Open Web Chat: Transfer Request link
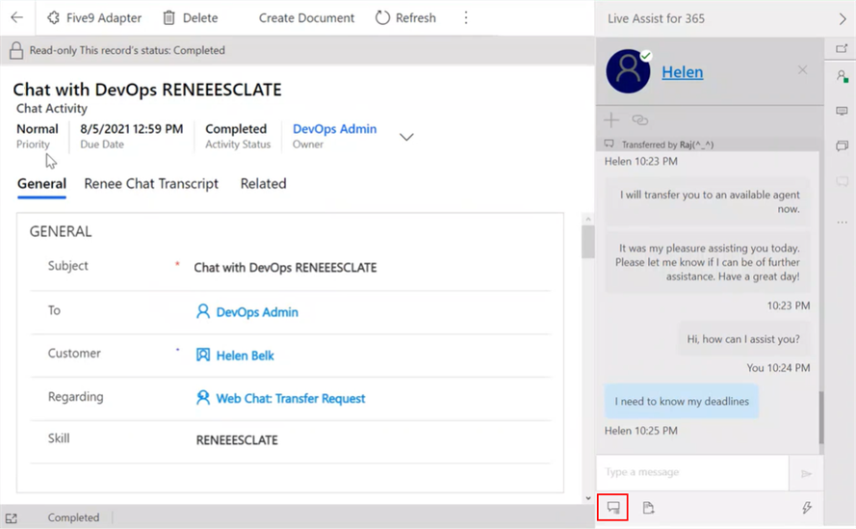Image resolution: width=856 pixels, height=529 pixels. point(290,398)
